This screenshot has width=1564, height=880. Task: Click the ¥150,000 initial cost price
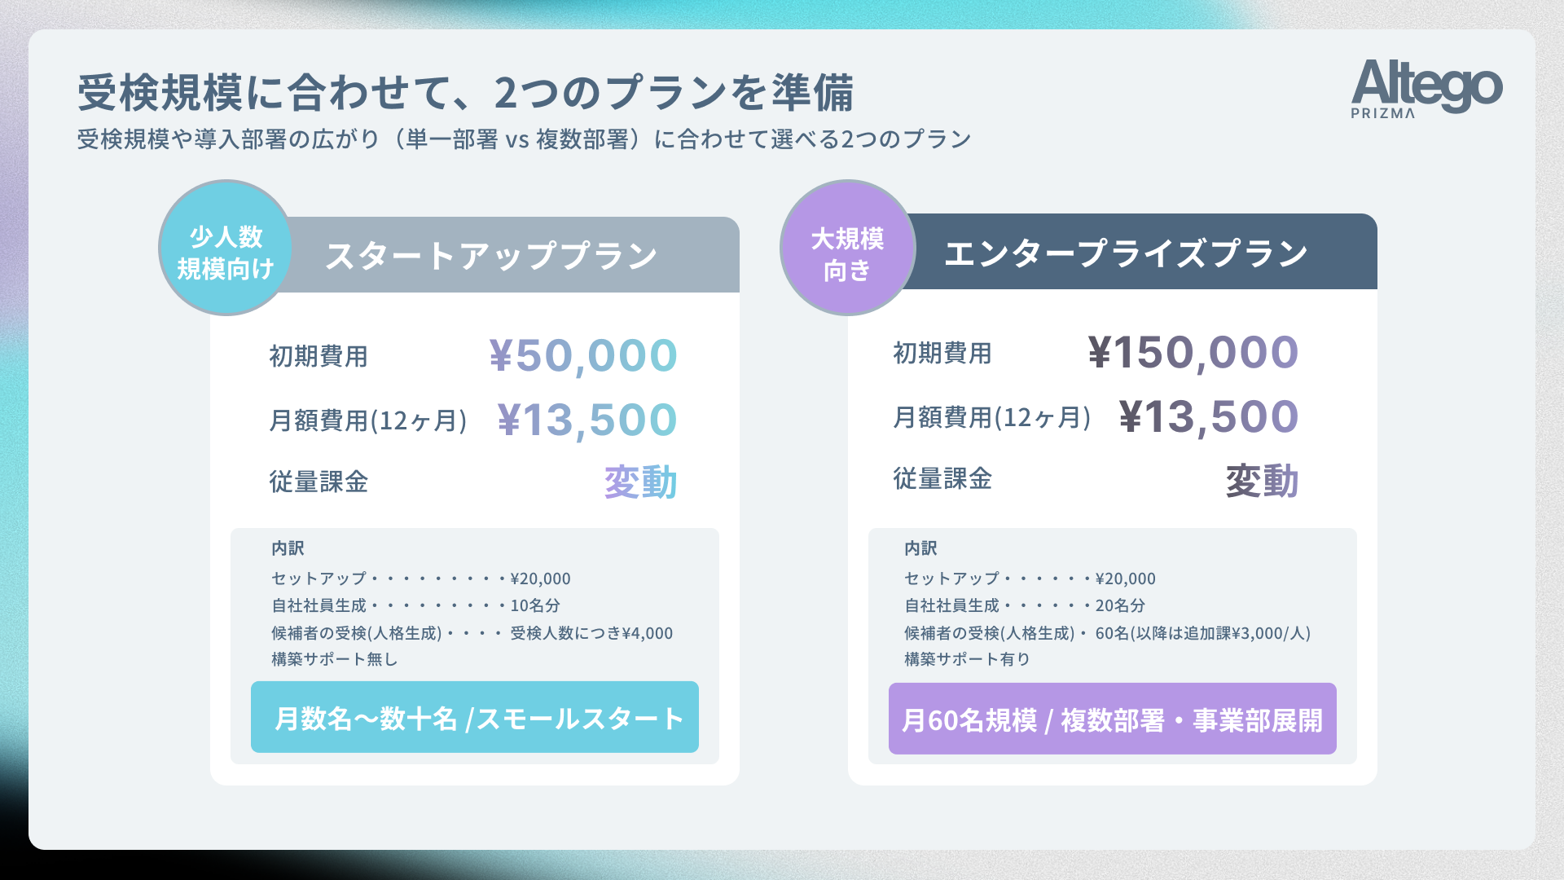pos(1193,352)
